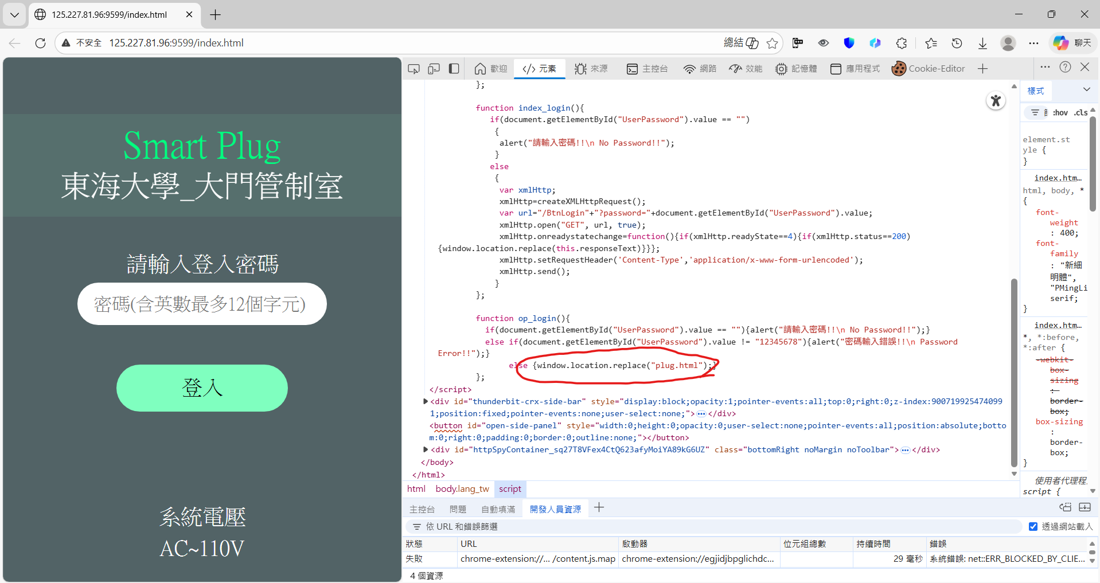Select the 元素 elements tab

pos(539,69)
